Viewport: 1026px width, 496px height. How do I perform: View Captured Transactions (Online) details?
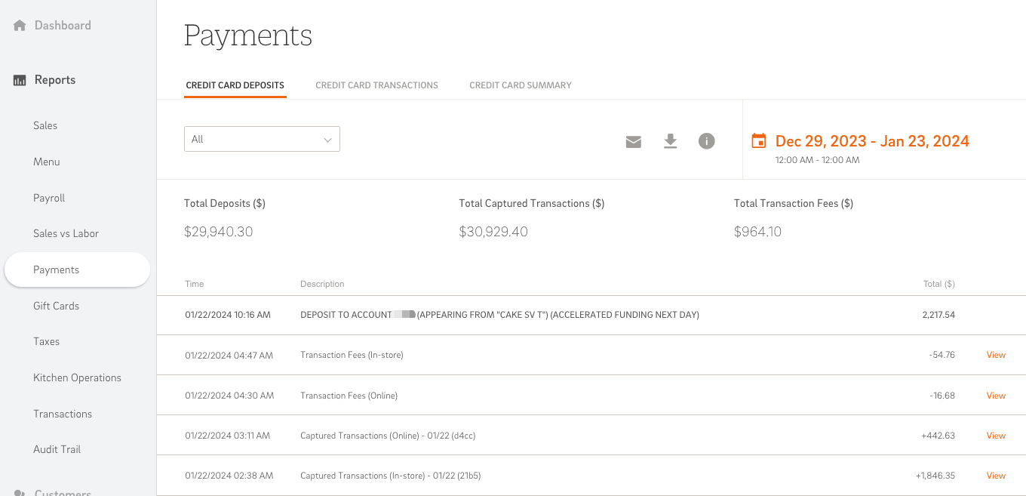click(996, 436)
